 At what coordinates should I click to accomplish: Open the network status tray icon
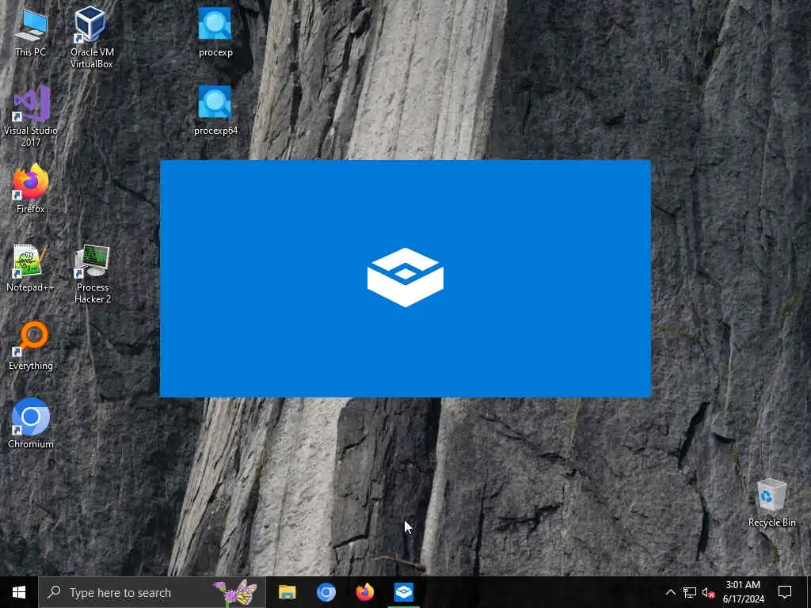pos(690,592)
